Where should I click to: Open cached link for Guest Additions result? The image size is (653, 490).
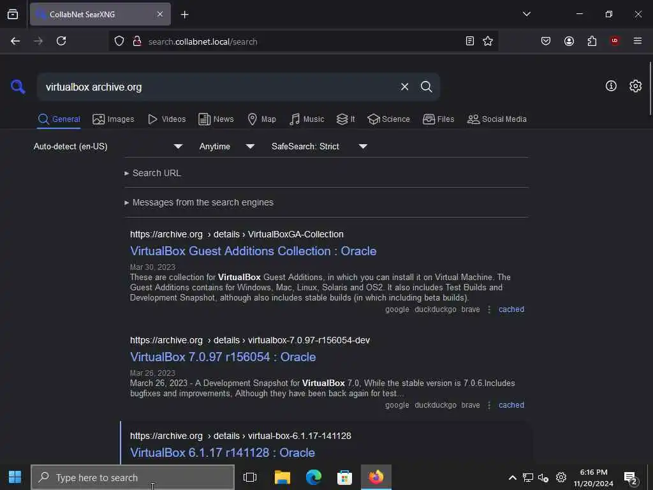click(x=511, y=309)
